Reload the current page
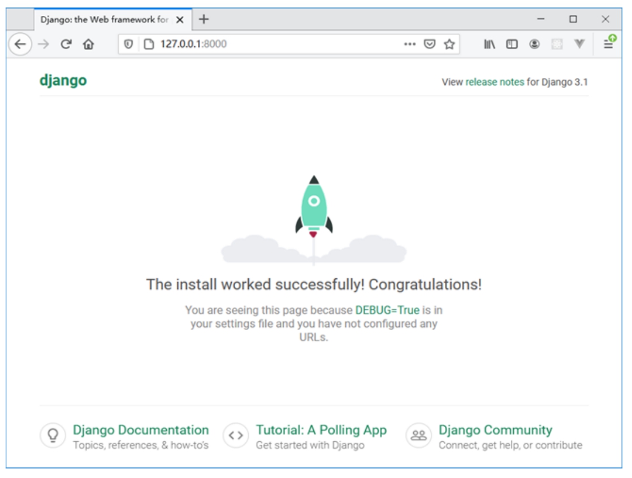This screenshot has height=478, width=632. (x=66, y=44)
